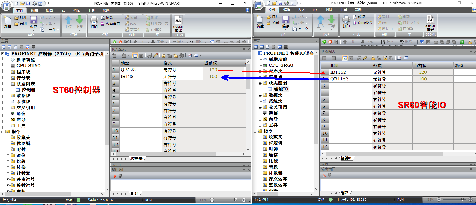Toggle chart status monitoring in ST60 chart

pyautogui.click(x=135, y=55)
